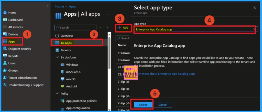Select the Windows platform icon
The width and height of the screenshot is (262, 112).
[x=62, y=65]
